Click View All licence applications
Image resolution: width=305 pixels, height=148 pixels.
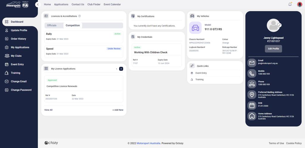[x=48, y=110]
